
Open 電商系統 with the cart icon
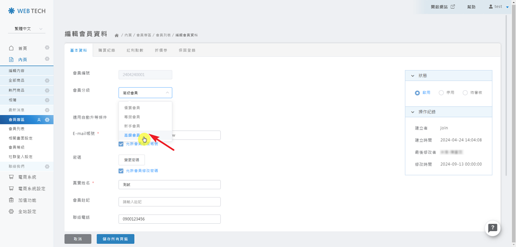click(x=11, y=177)
